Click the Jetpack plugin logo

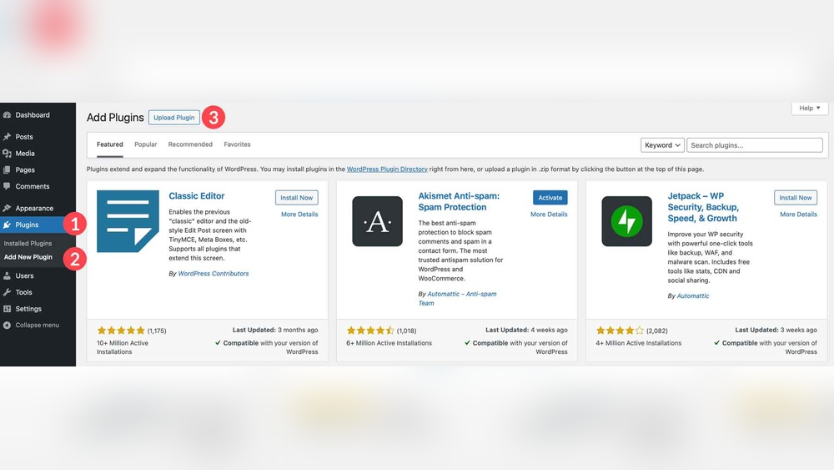coord(626,221)
